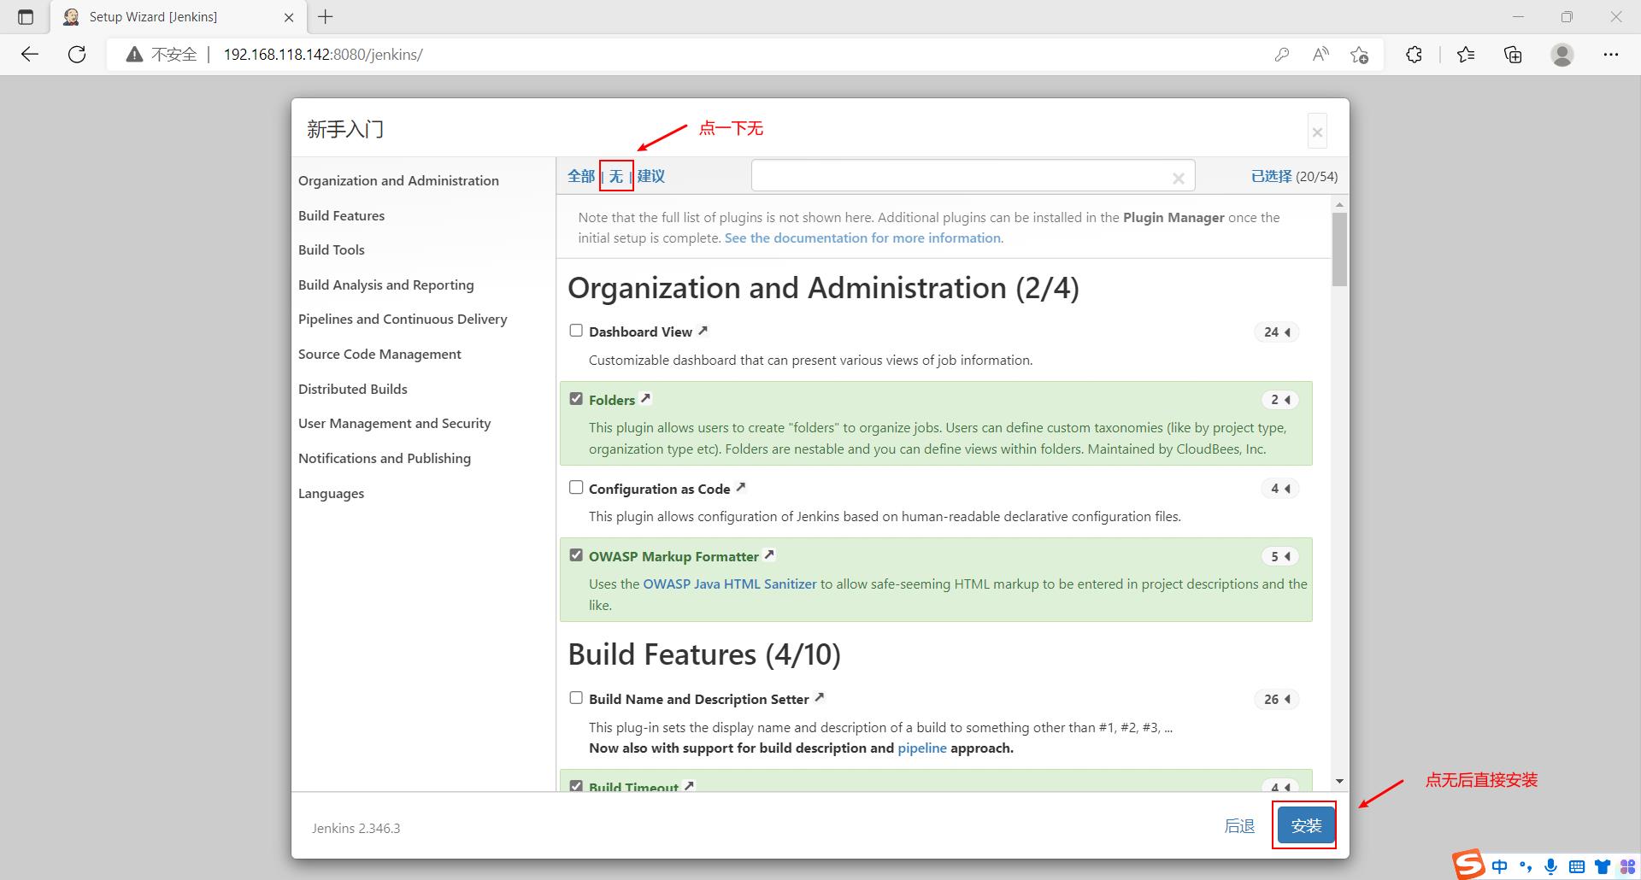Screen dimensions: 1641x880
Task: Expand Folders dependencies badge 2
Action: (1279, 400)
